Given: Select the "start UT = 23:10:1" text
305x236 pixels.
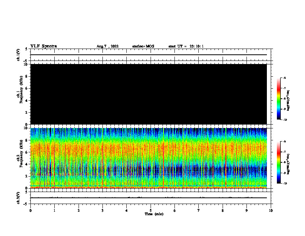Looking at the screenshot, I should click(x=186, y=46).
